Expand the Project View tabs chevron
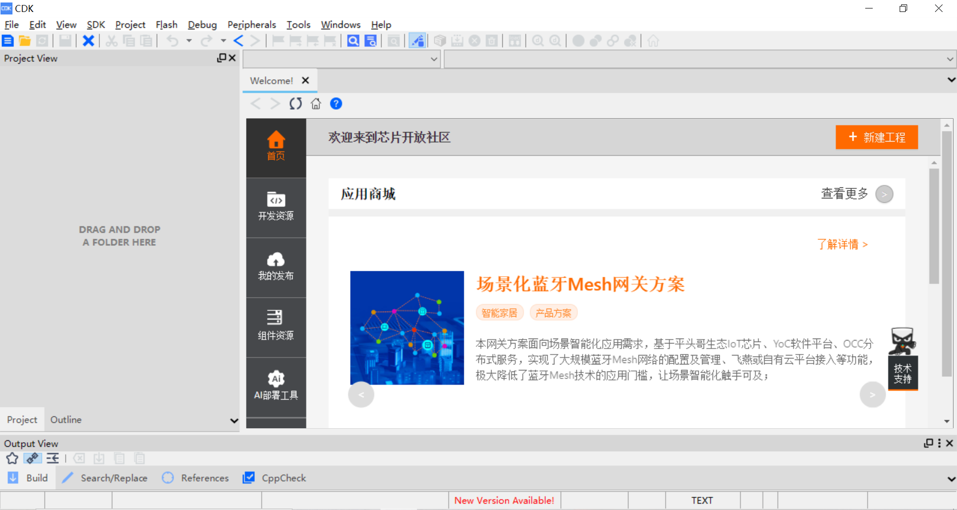 [234, 420]
